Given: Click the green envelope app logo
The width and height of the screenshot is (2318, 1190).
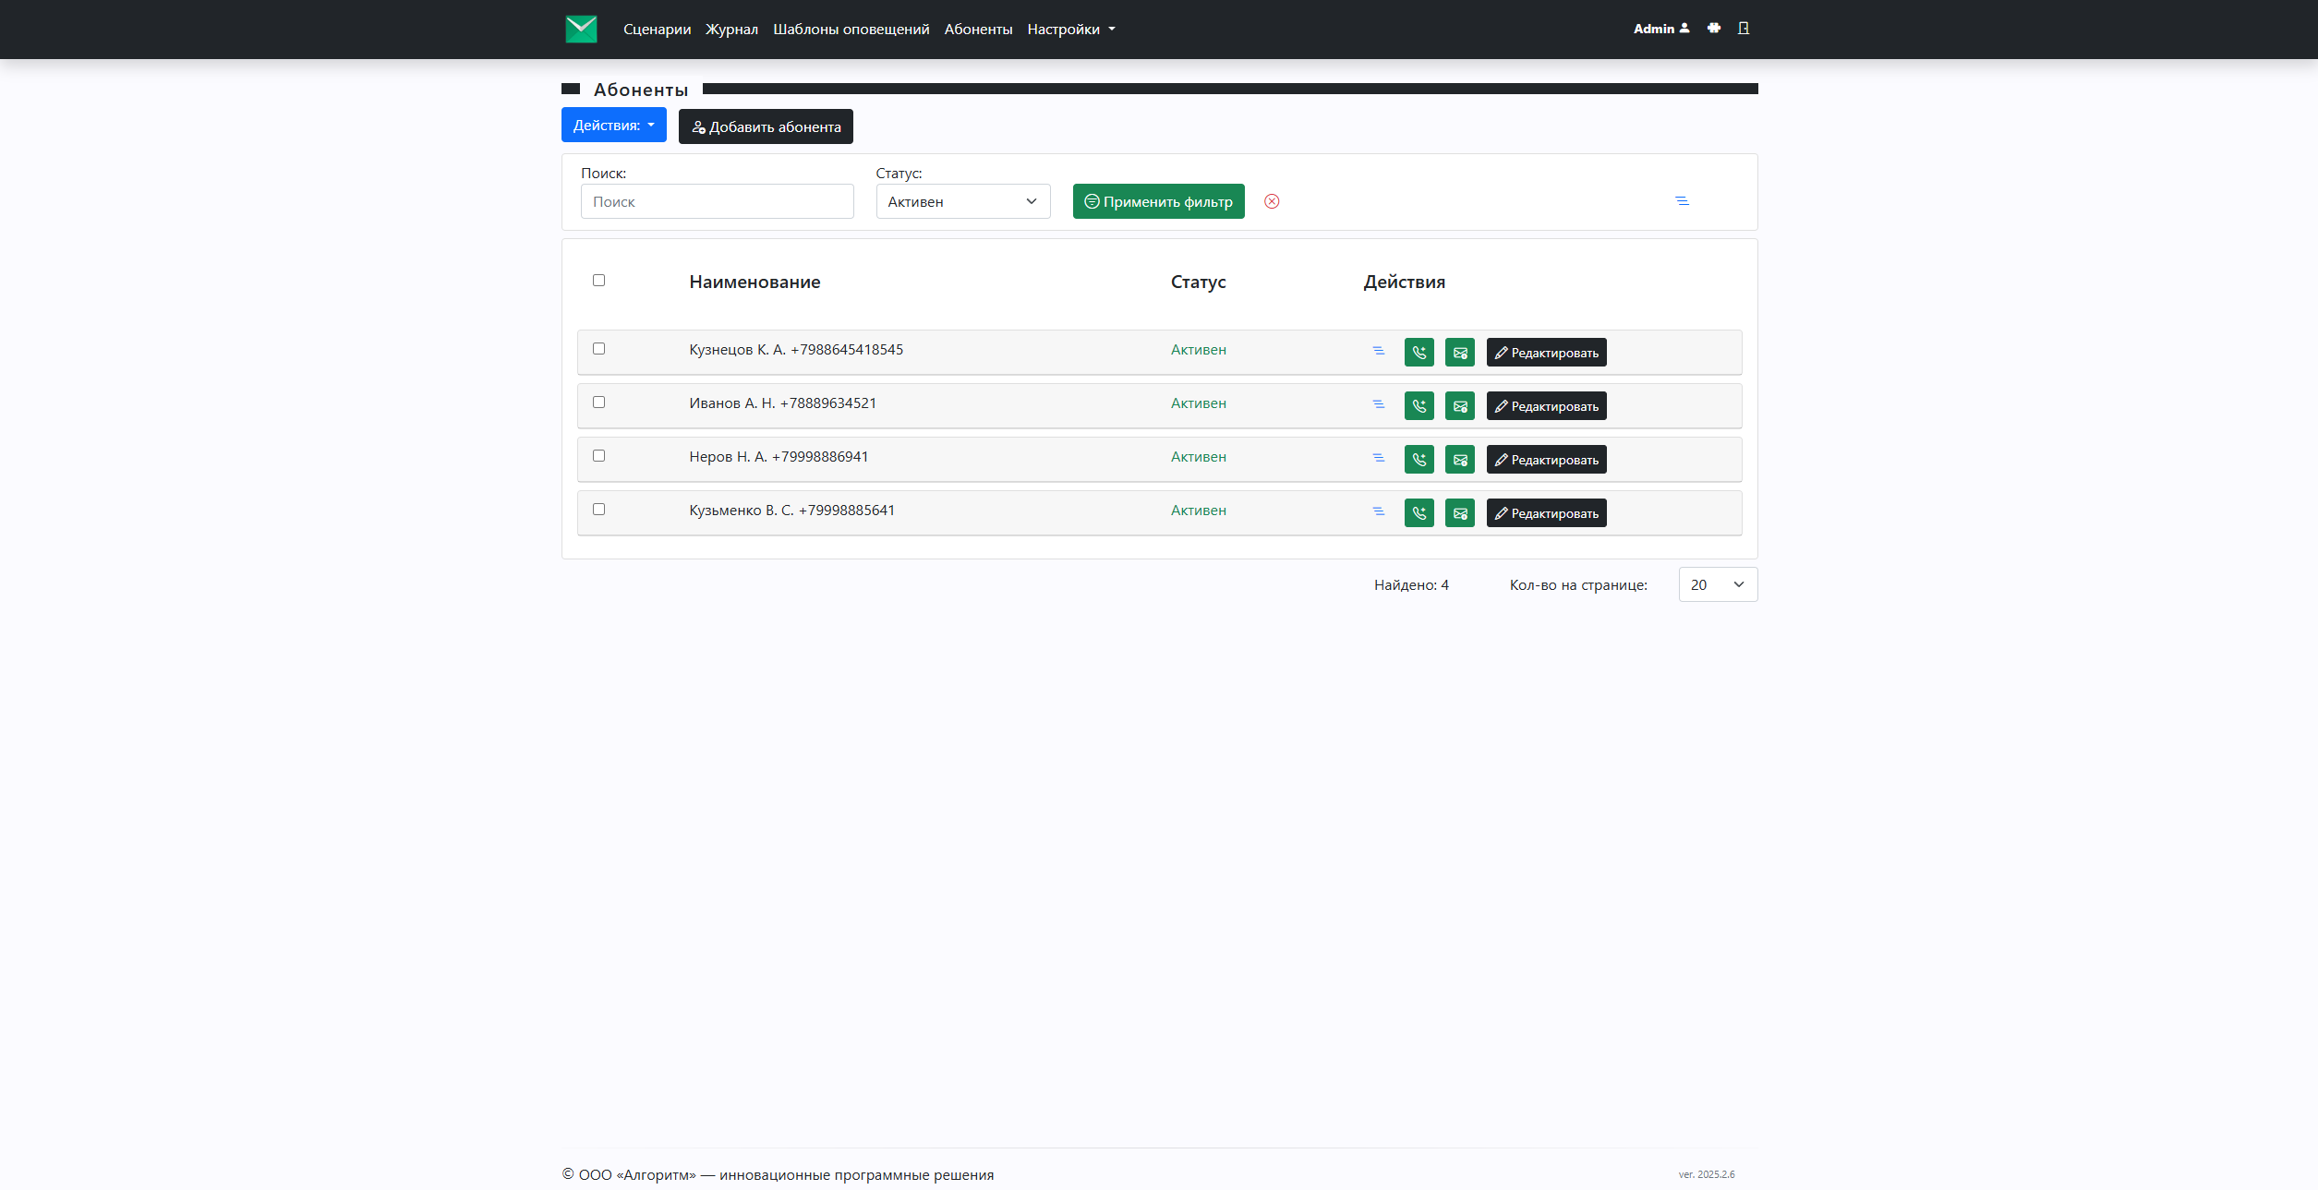Looking at the screenshot, I should tap(581, 29).
